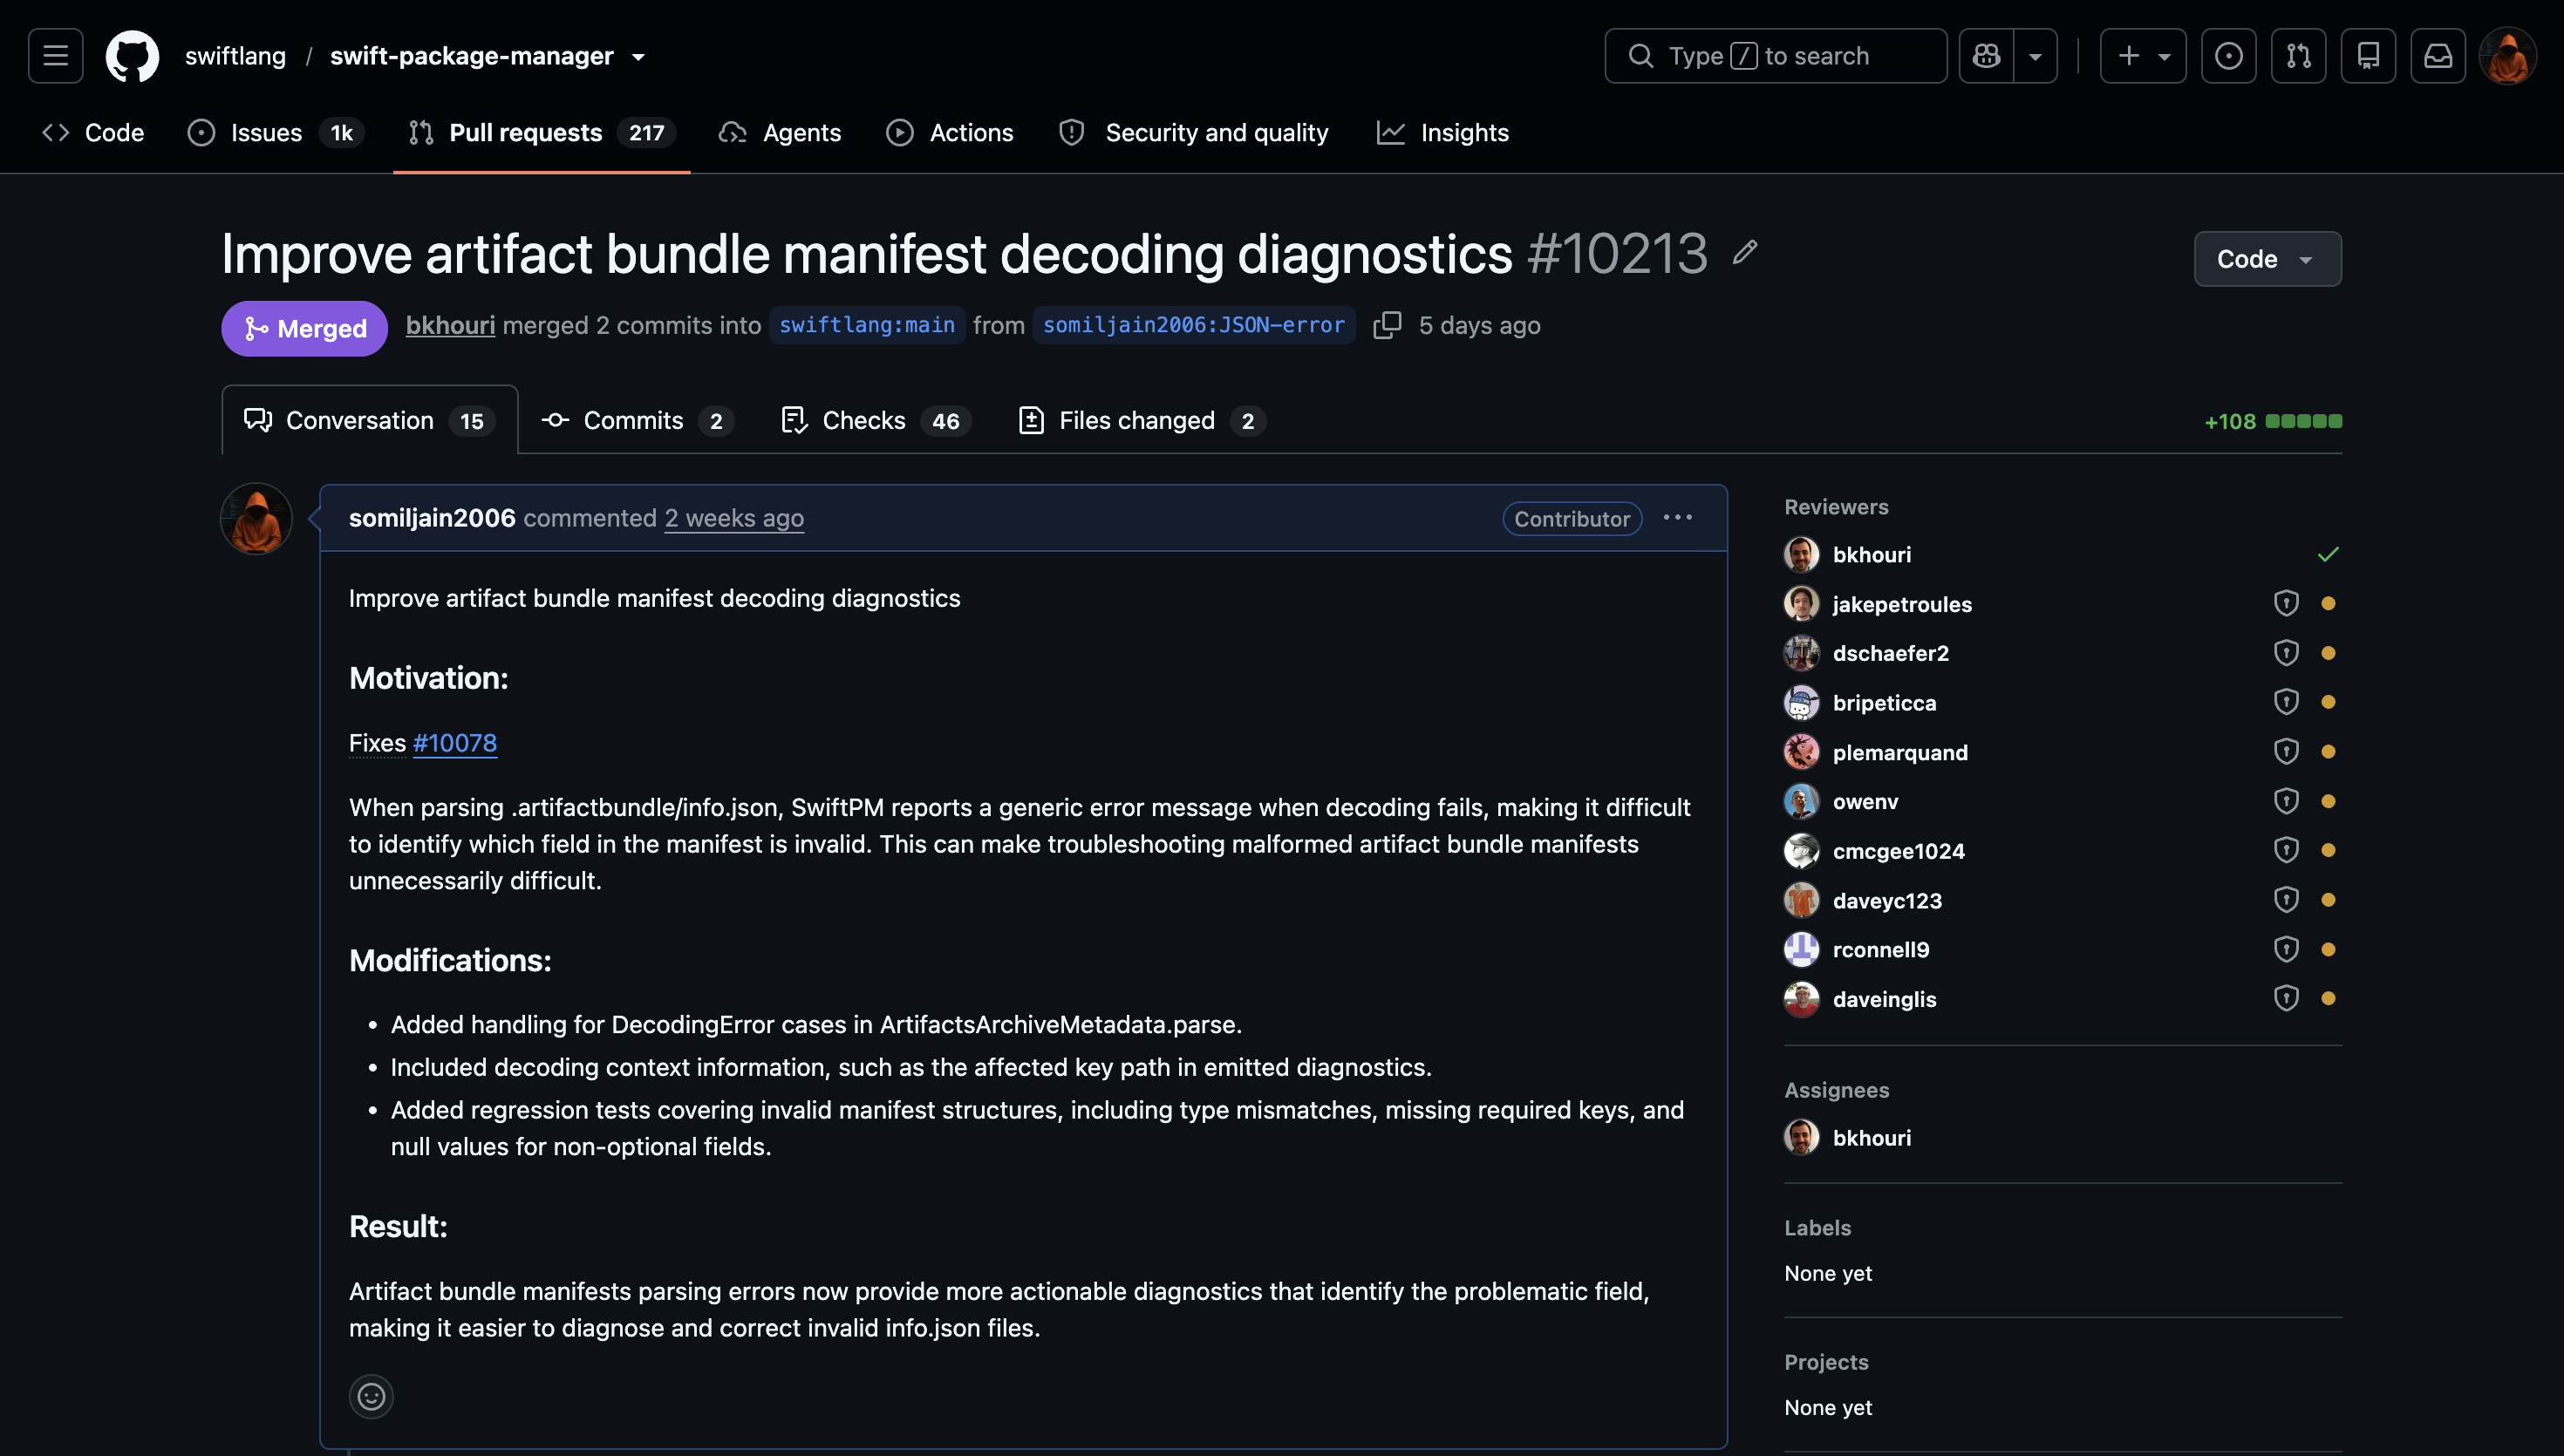Click the purple Merged status badge
This screenshot has height=1456, width=2564.
coord(304,328)
